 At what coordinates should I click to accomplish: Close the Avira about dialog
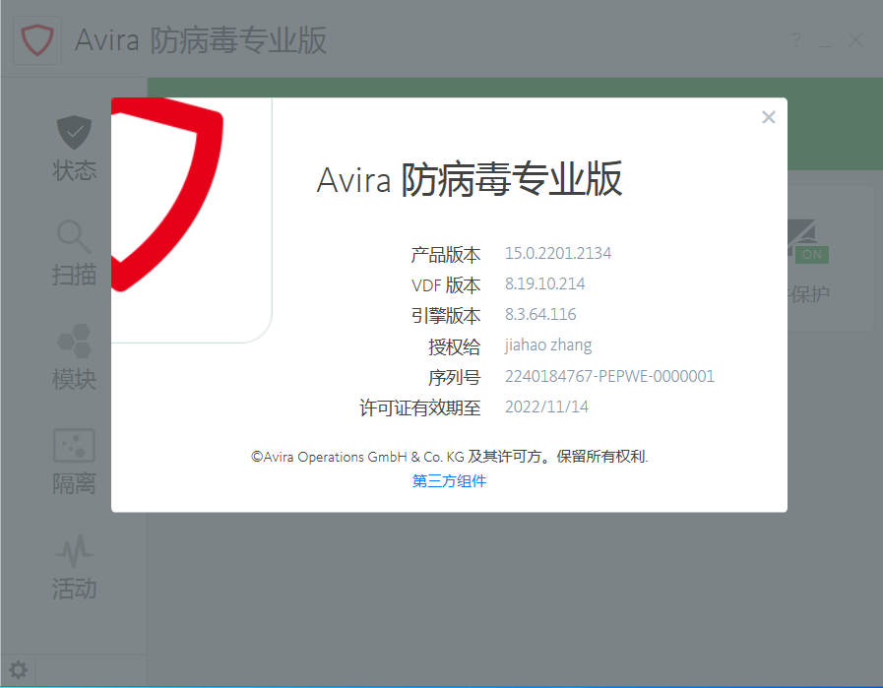pyautogui.click(x=768, y=117)
